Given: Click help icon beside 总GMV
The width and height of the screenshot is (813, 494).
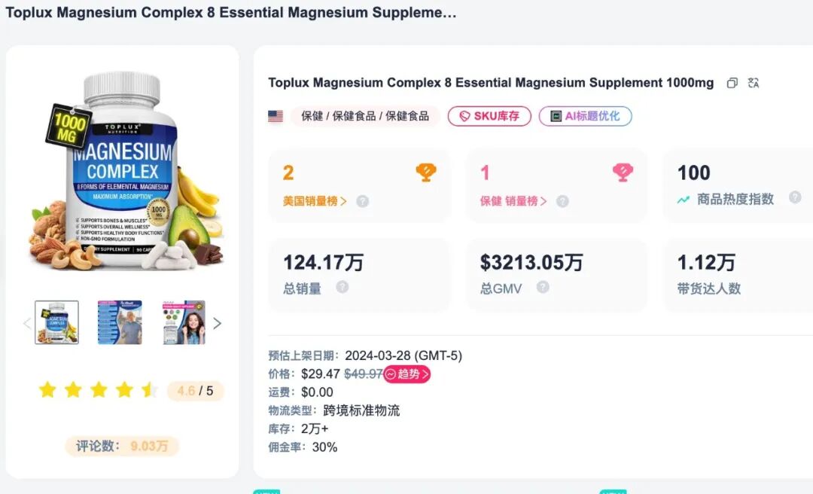Looking at the screenshot, I should pos(543,287).
